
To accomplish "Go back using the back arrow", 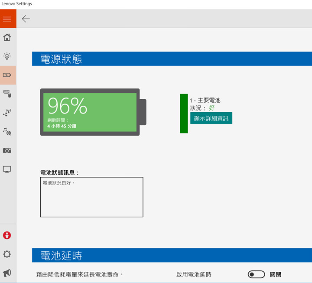I will pos(26,19).
